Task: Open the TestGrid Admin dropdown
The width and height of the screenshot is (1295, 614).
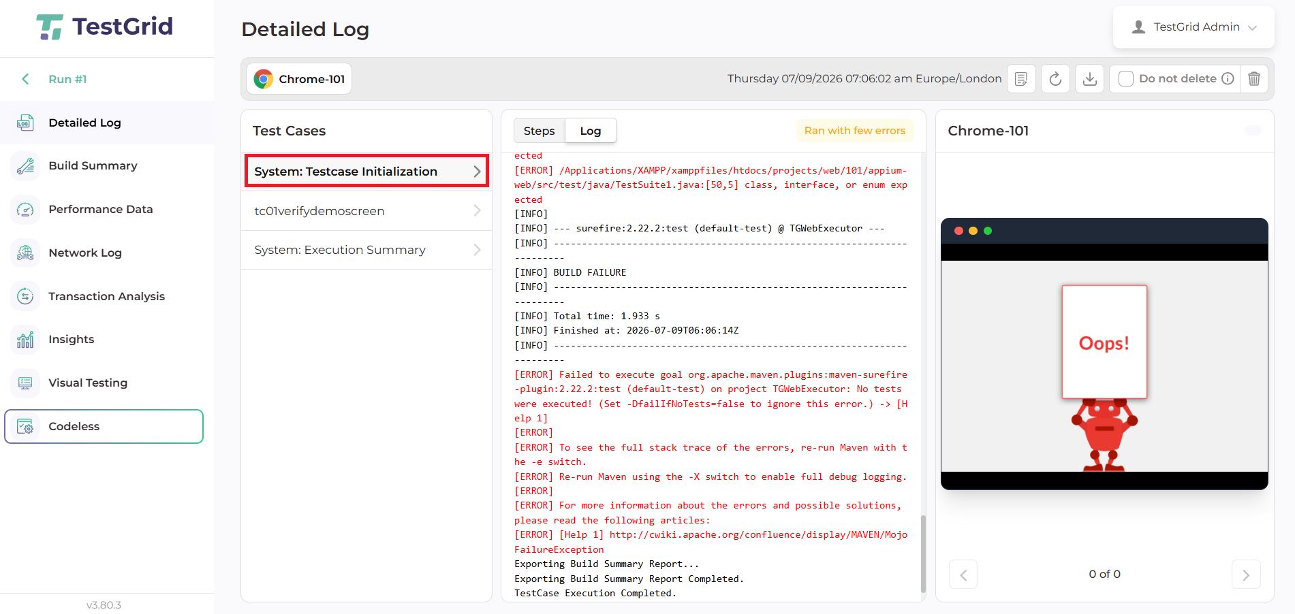Action: click(x=1193, y=27)
